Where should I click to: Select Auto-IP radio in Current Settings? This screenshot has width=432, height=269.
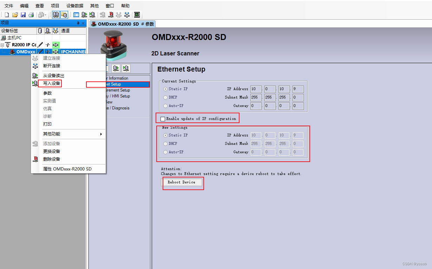click(165, 106)
